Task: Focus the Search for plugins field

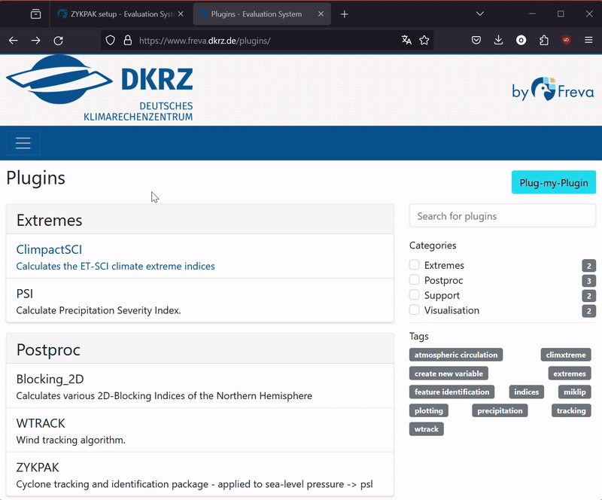Action: click(x=503, y=215)
